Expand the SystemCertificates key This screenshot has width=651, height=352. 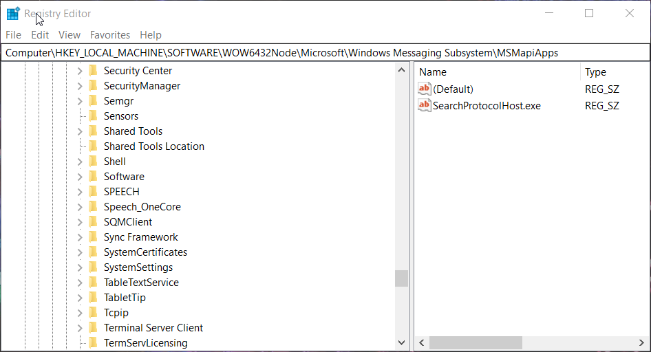click(80, 252)
